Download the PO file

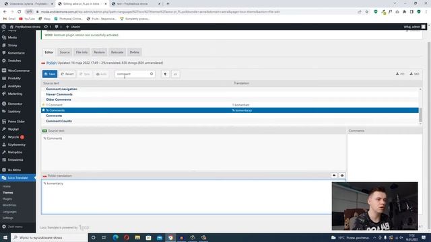pos(400,74)
